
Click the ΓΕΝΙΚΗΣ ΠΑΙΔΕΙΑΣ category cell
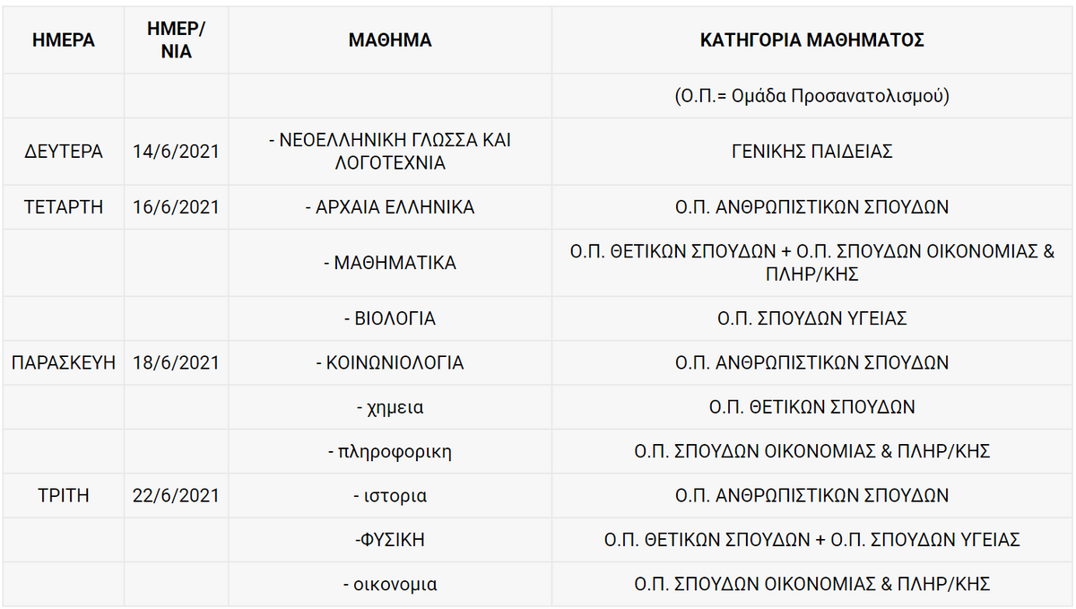(x=811, y=152)
